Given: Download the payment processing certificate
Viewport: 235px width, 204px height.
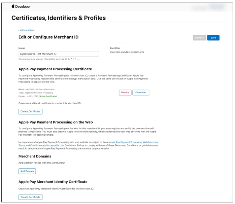Looking at the screenshot, I should point(141,93).
